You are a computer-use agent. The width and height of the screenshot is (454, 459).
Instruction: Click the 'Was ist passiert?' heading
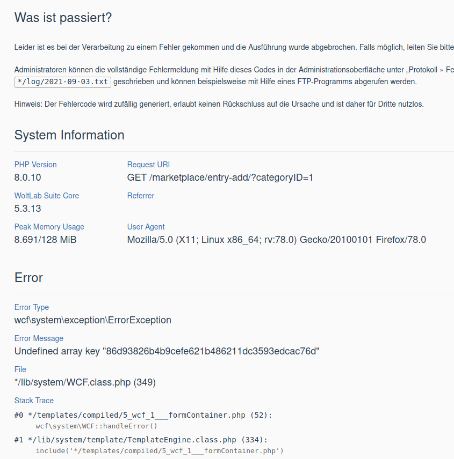[x=63, y=17]
